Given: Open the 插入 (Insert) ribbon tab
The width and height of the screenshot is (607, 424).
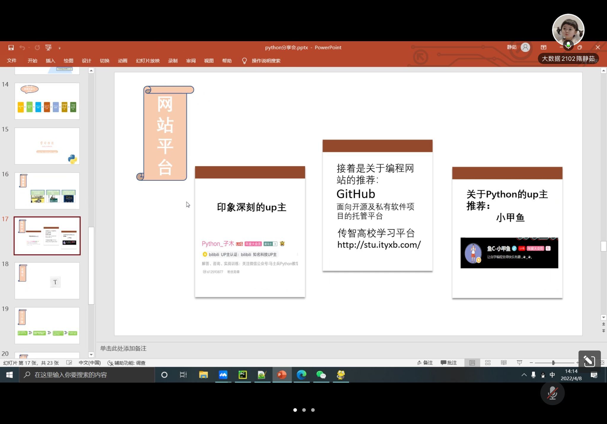Looking at the screenshot, I should tap(50, 61).
